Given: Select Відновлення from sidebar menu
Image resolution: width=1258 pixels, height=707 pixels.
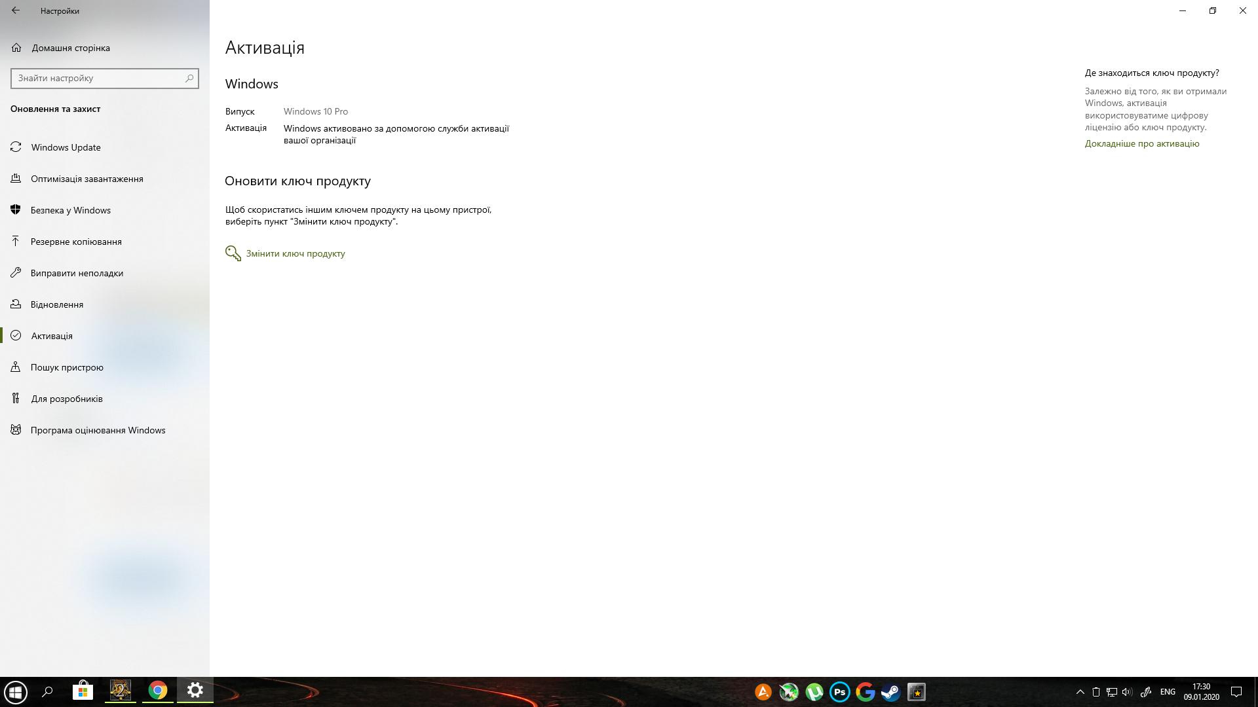Looking at the screenshot, I should [x=56, y=304].
